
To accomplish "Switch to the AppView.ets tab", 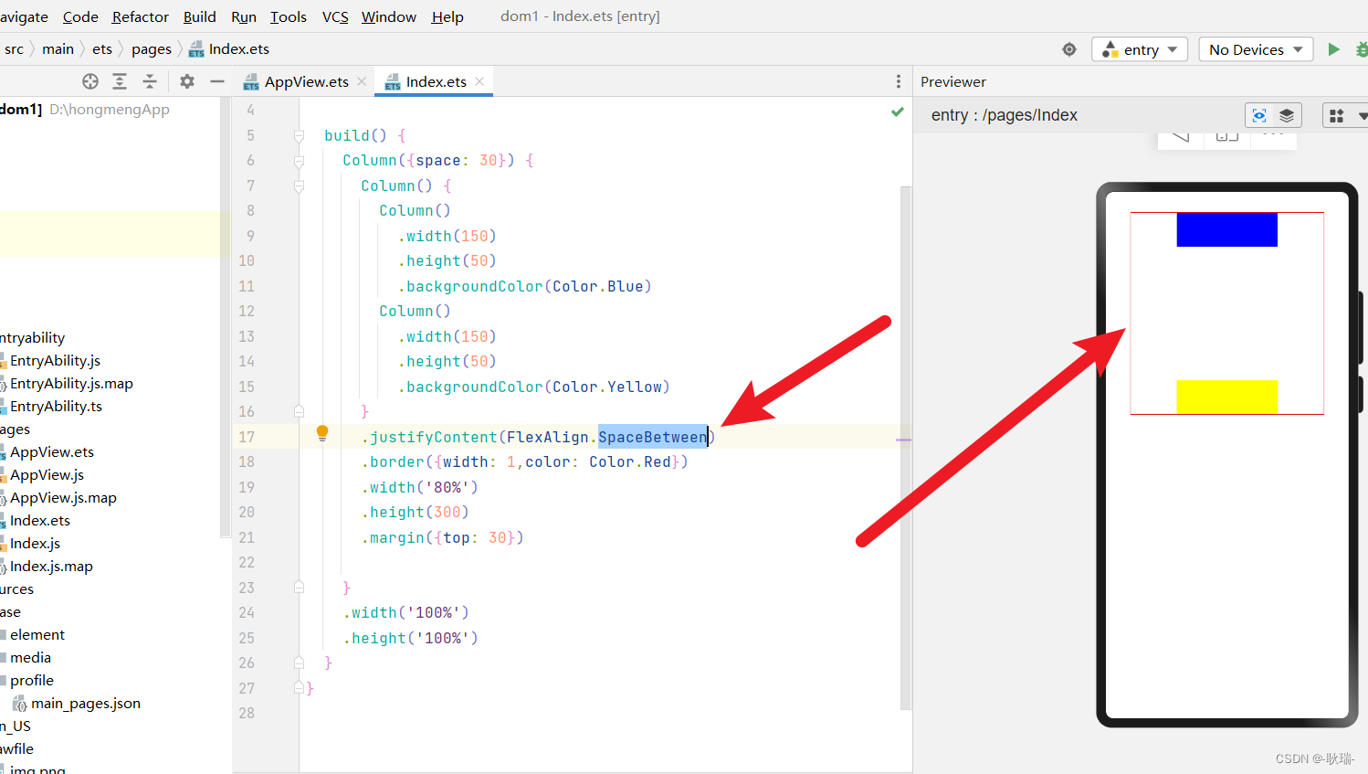I will [307, 81].
